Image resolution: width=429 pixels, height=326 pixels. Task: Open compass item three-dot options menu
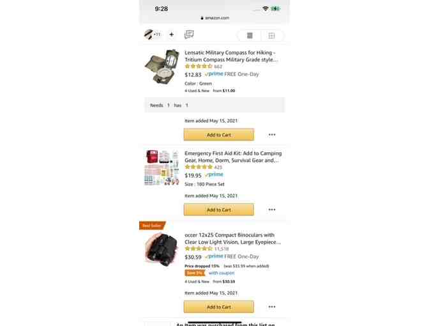point(272,134)
